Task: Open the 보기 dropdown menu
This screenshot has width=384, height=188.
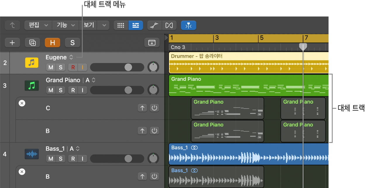Action: pos(93,25)
